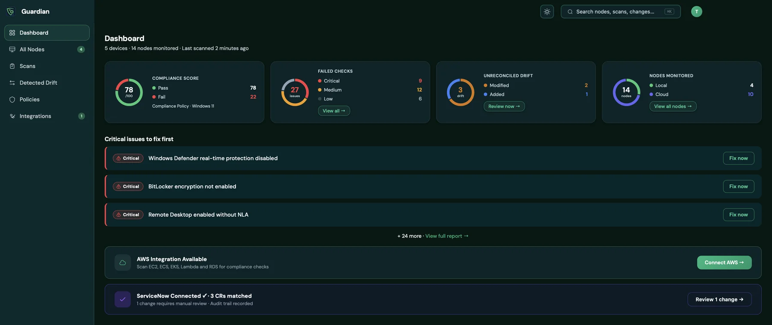Click Critical badge on Remote Desktop row

128,215
